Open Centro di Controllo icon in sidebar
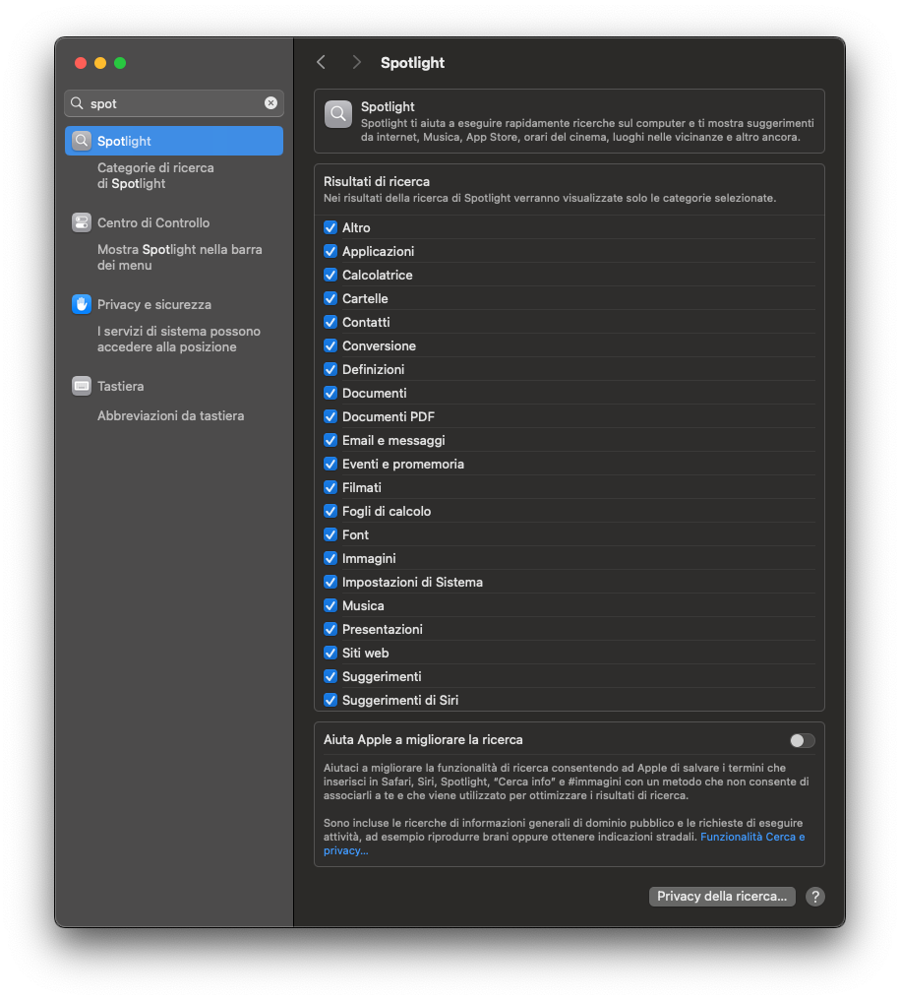Viewport: 900px width, 1000px height. coord(82,222)
